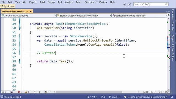The height and width of the screenshot is (99, 176).
Task: Click the Ln: 56 line indicator
Action: point(145,92)
